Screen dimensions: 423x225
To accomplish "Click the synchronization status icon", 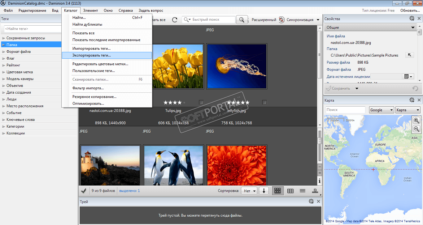I will [281, 19].
